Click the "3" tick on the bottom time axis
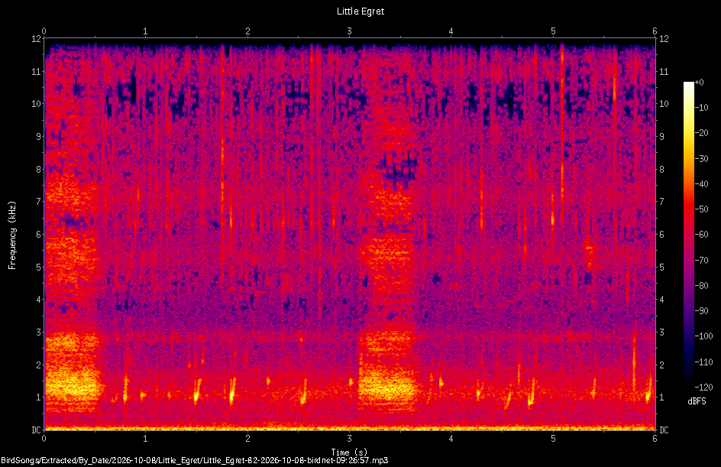Image resolution: width=721 pixels, height=467 pixels. click(350, 439)
